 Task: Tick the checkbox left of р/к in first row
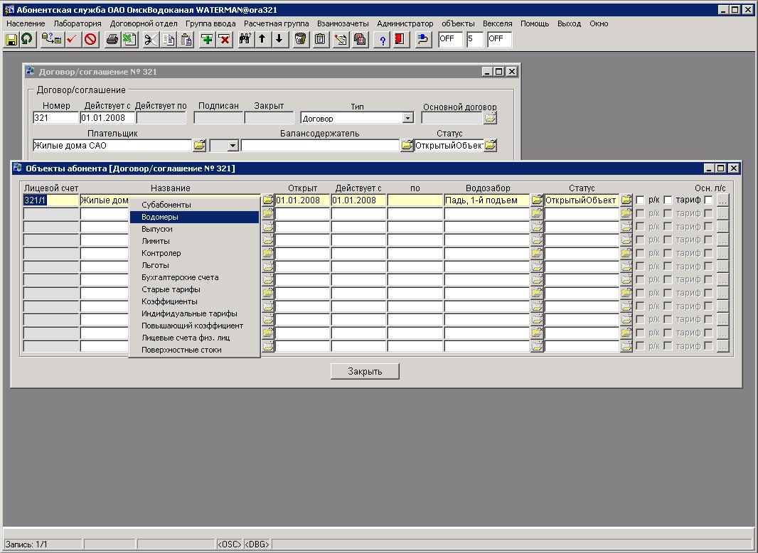[640, 200]
